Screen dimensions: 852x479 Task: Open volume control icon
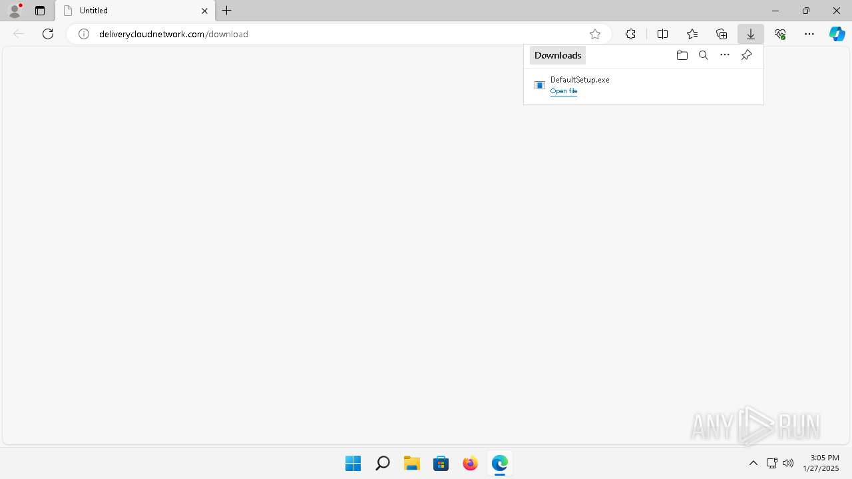click(x=788, y=463)
